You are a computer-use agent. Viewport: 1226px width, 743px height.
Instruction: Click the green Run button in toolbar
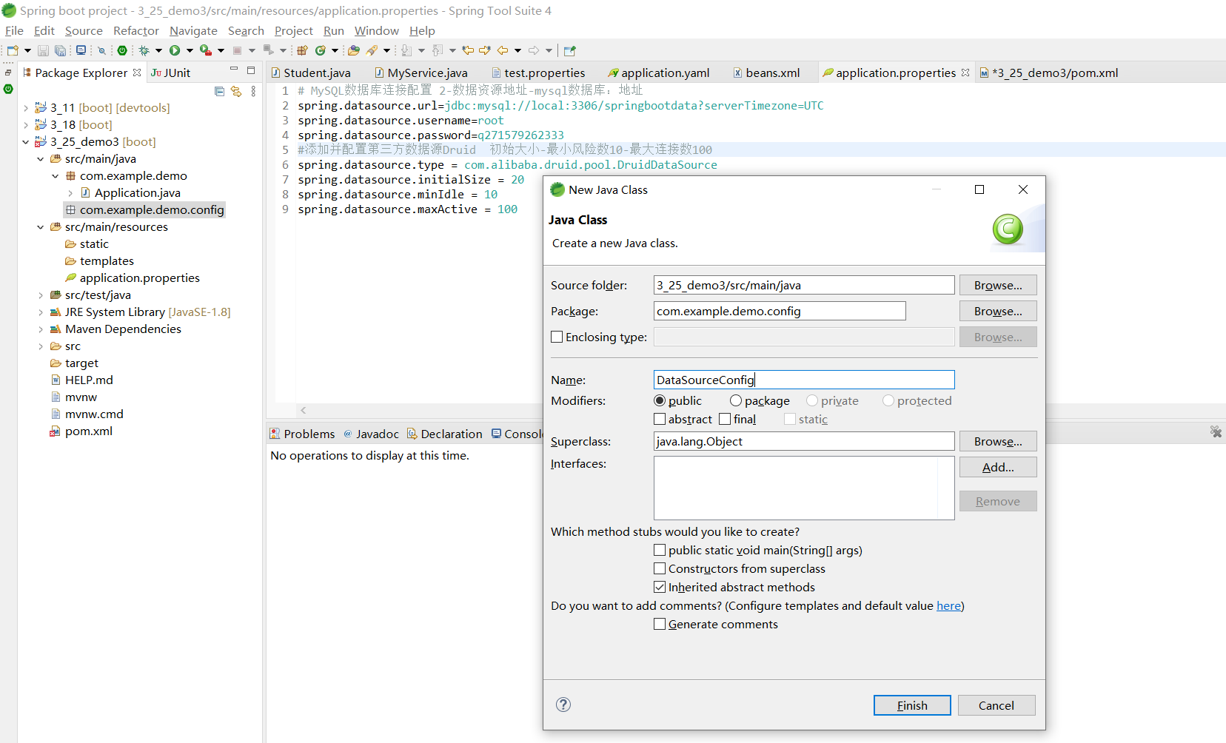tap(175, 50)
